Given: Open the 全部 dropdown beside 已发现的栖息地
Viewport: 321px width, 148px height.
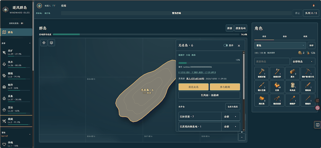Looking at the screenshot, I should click(x=231, y=127).
